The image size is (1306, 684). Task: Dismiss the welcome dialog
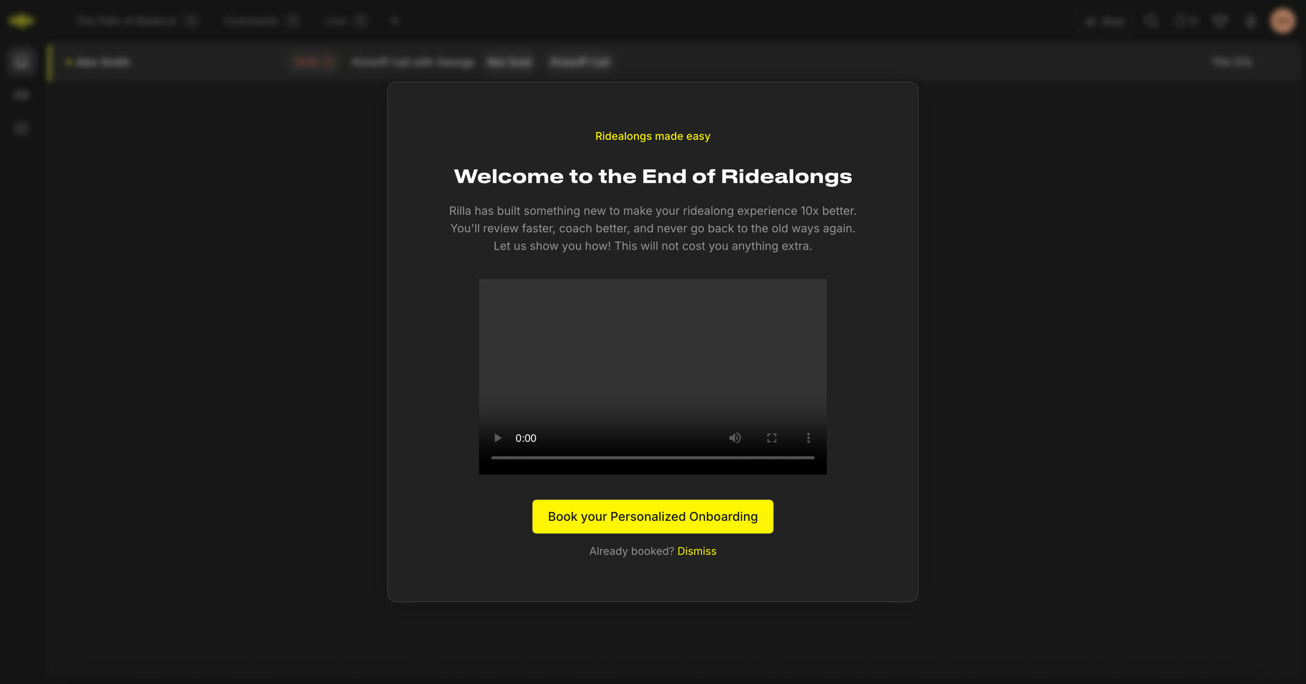pos(696,551)
